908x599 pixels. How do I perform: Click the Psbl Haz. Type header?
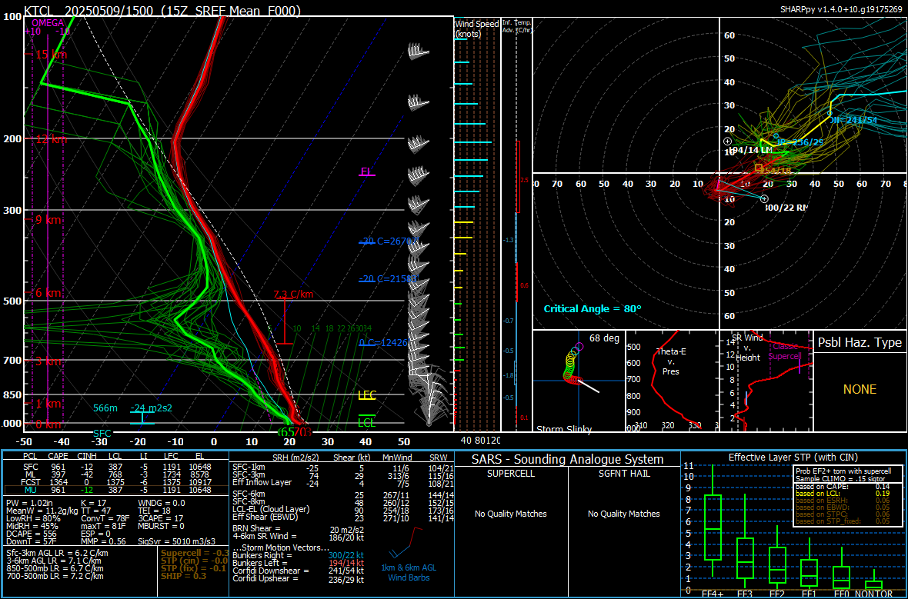point(860,343)
